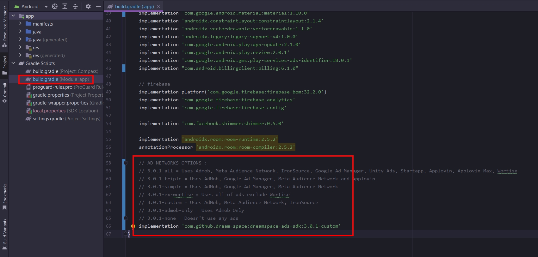Open the Bookmarks tool window
The height and width of the screenshot is (257, 538).
[4, 196]
